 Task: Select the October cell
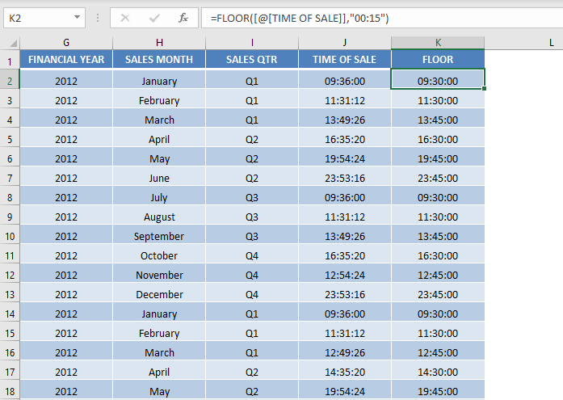point(159,254)
